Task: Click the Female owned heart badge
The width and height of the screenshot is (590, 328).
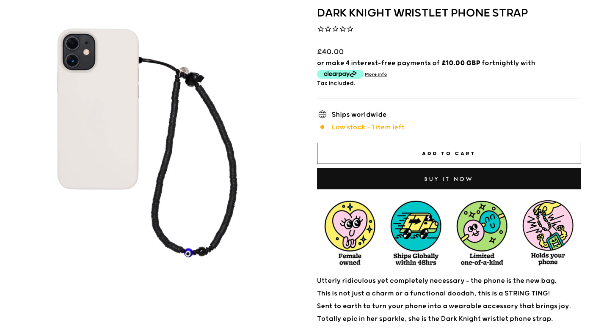Action: pos(350,233)
